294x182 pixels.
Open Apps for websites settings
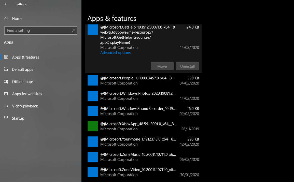coord(27,94)
